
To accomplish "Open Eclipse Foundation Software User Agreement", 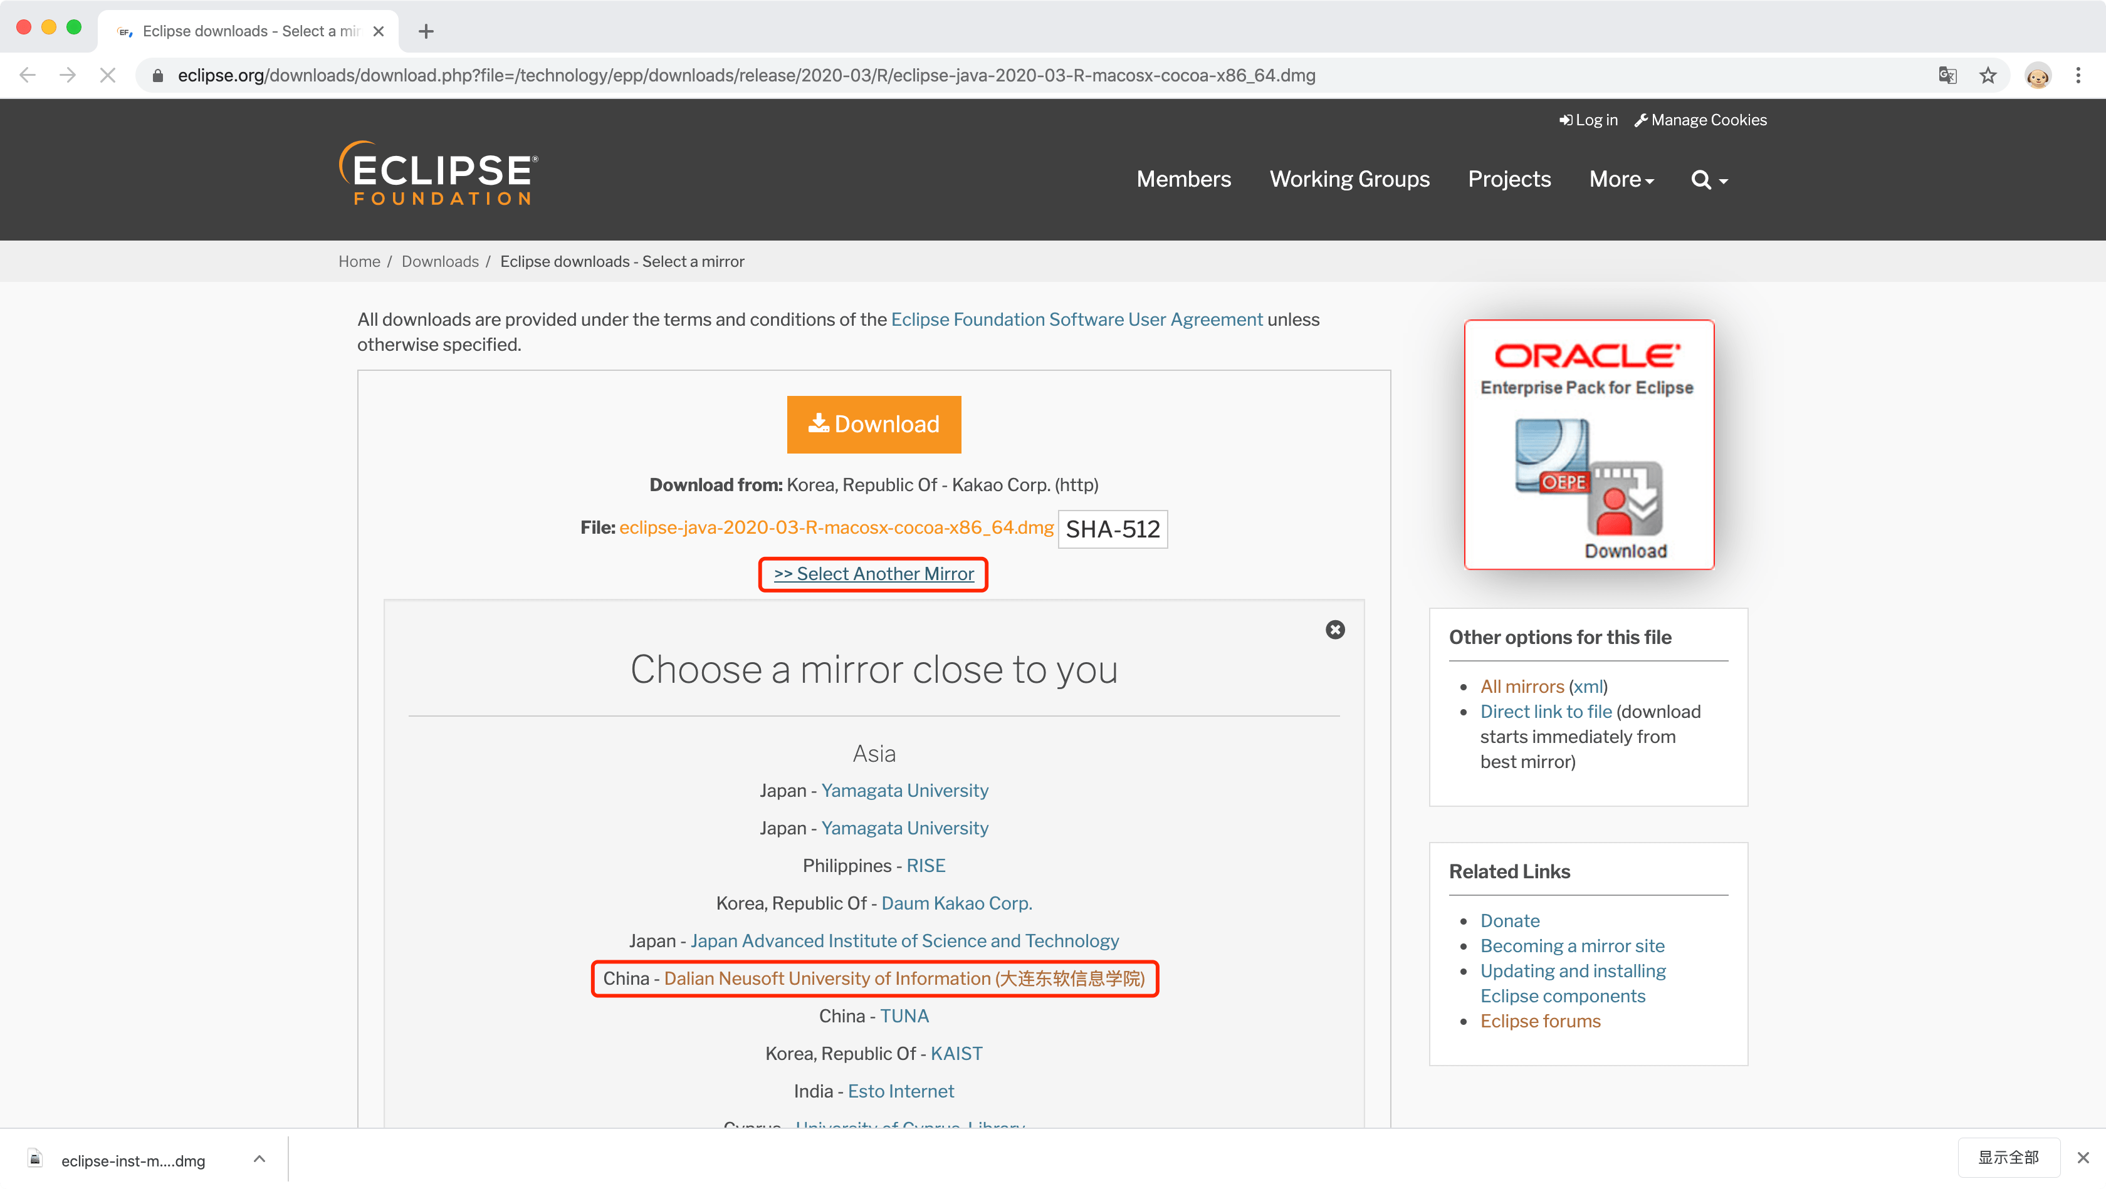I will click(1077, 319).
